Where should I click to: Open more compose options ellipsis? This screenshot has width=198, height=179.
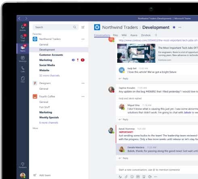coord(156,177)
